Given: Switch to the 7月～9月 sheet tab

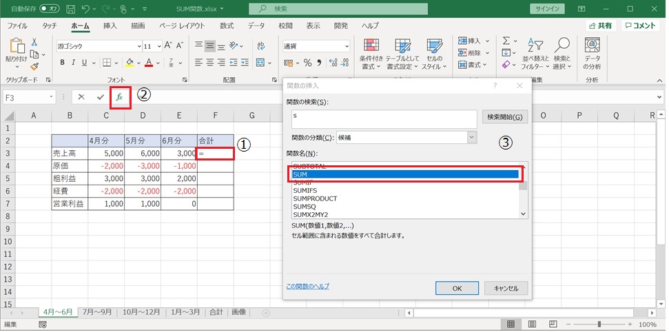Looking at the screenshot, I should pyautogui.click(x=98, y=312).
